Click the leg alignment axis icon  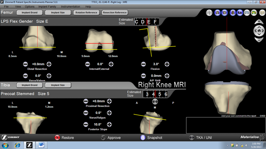tap(209, 13)
